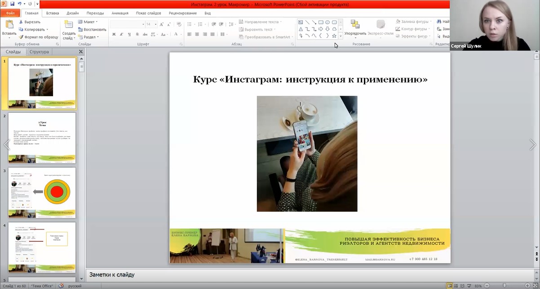Image resolution: width=540 pixels, height=289 pixels.
Task: Switch to Design (Дизайн) tab
Action: [x=73, y=13]
